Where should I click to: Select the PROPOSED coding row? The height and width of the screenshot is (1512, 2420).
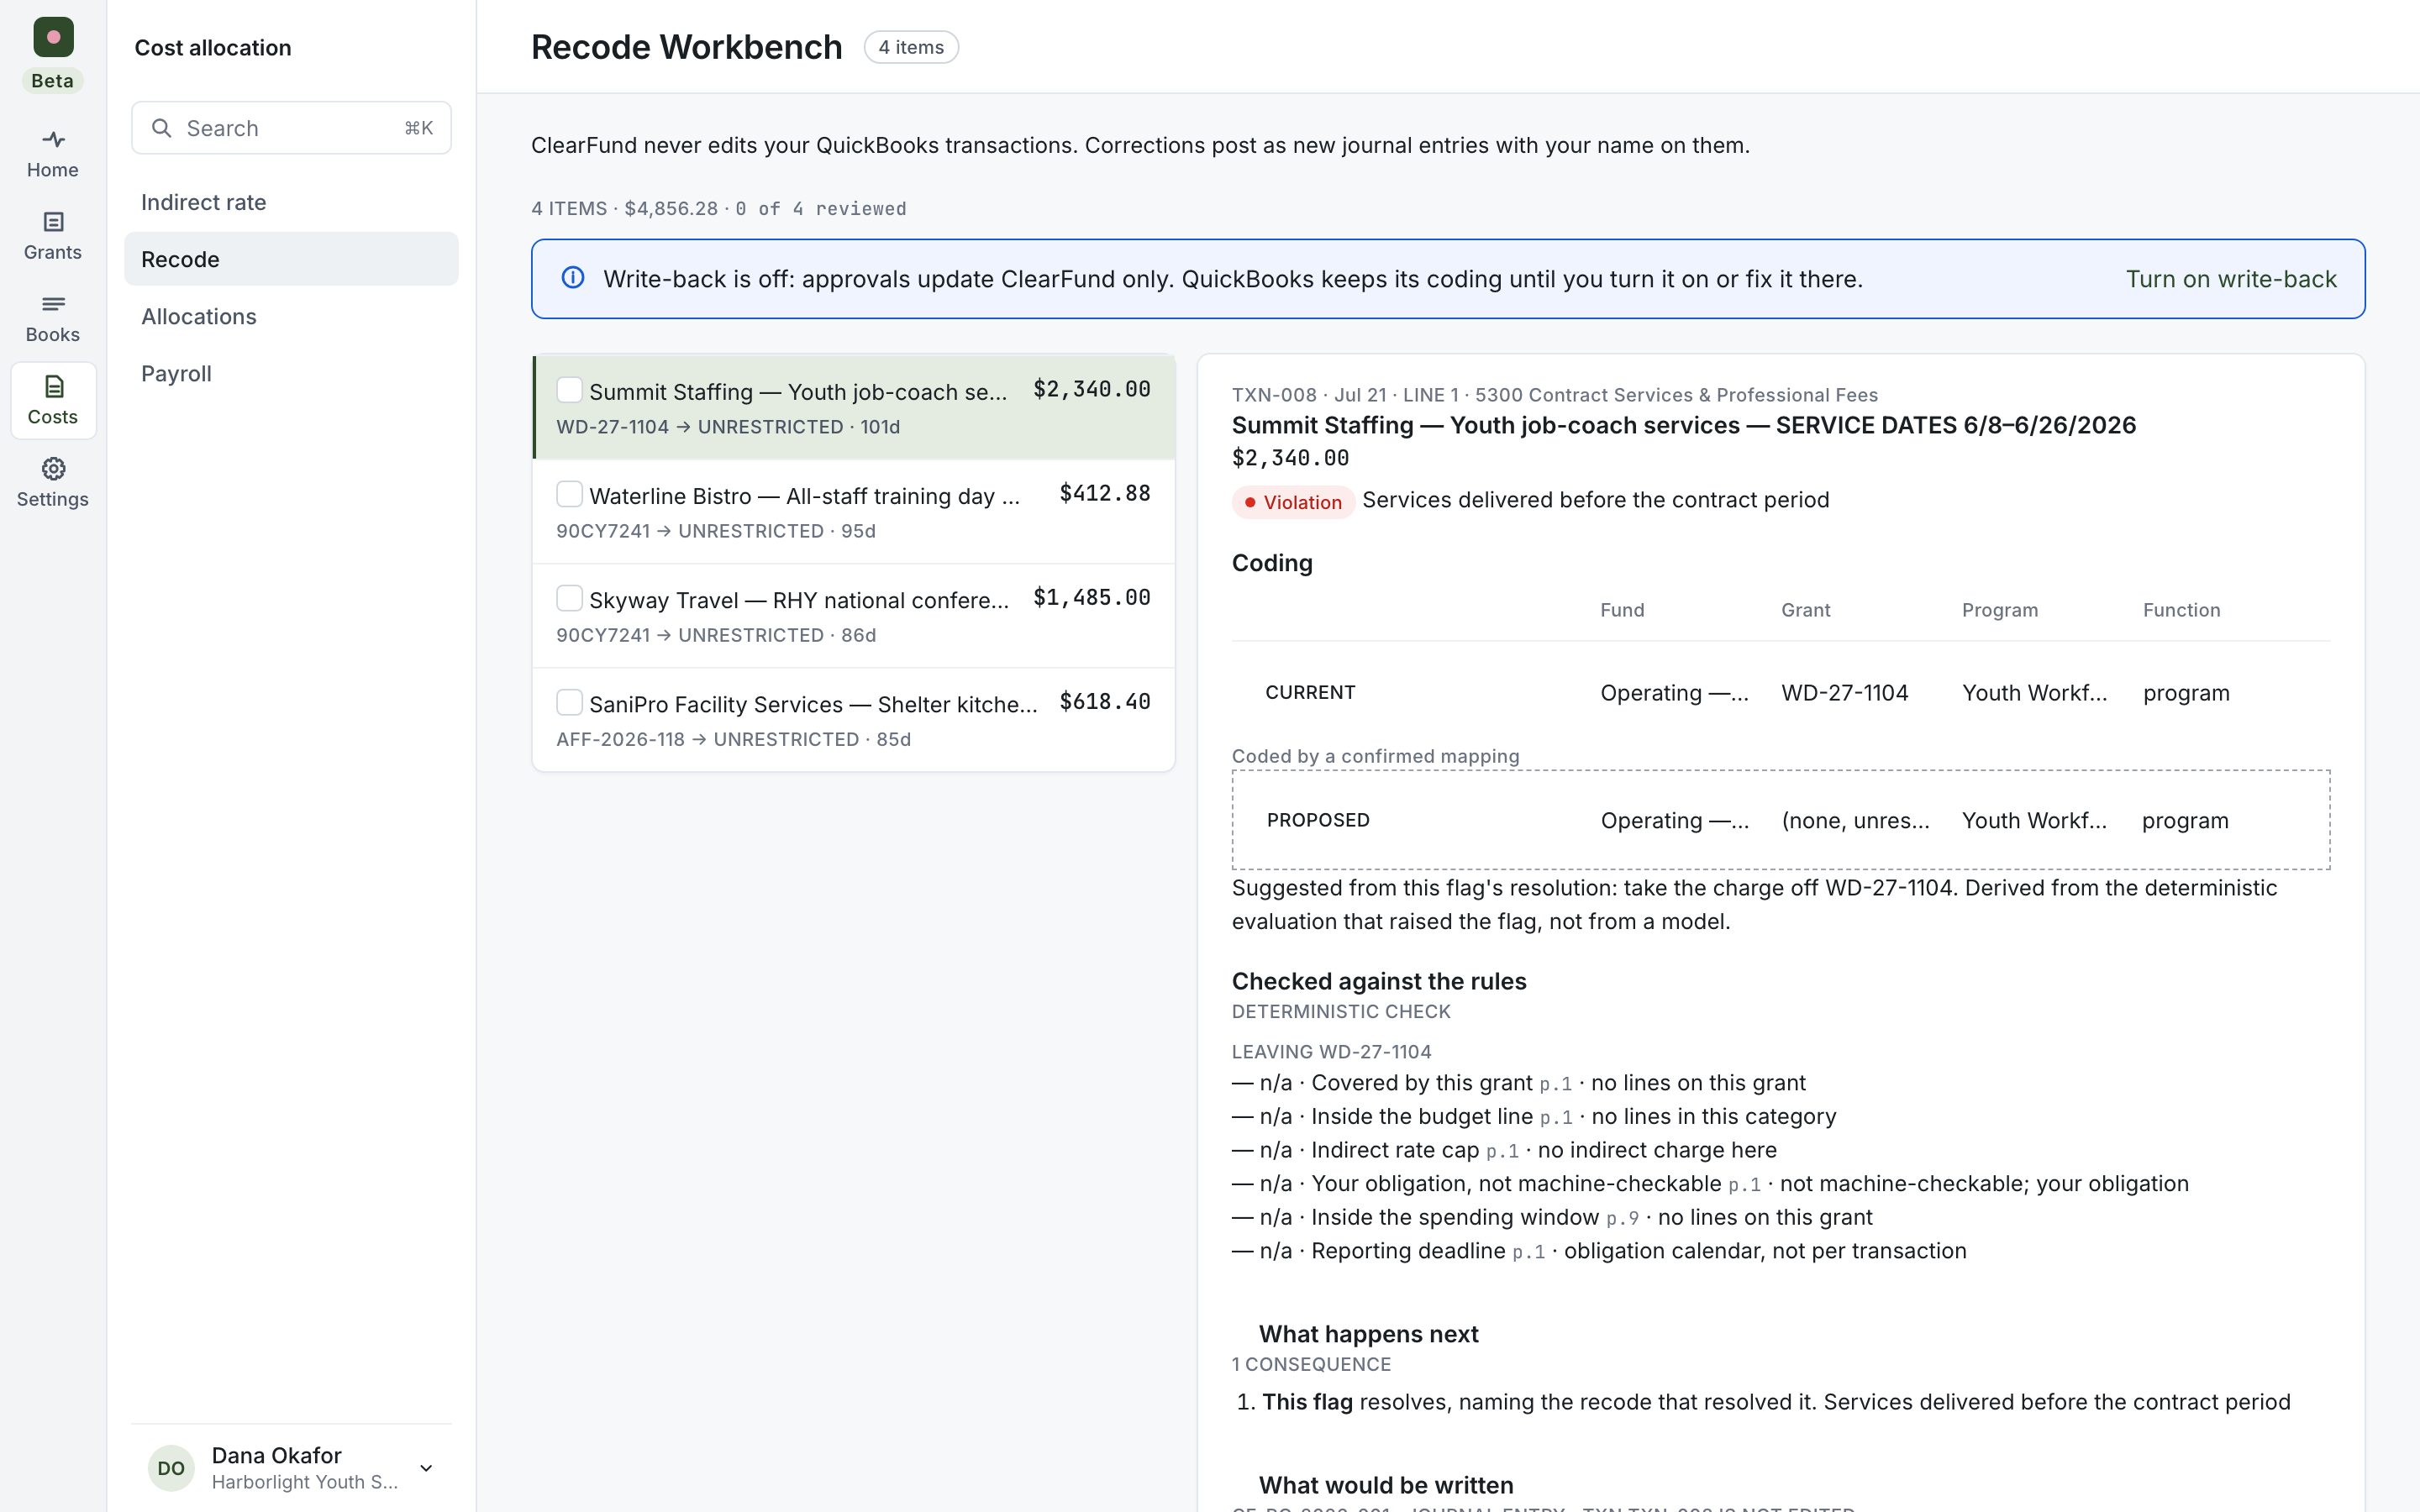point(1780,820)
